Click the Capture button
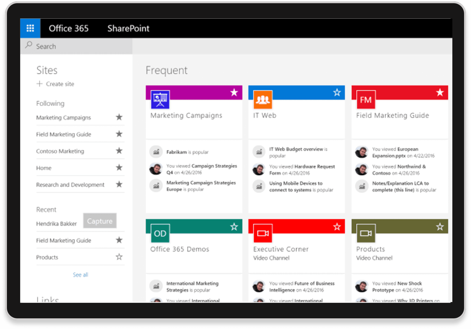Image resolution: width=471 pixels, height=329 pixels. pyautogui.click(x=100, y=221)
